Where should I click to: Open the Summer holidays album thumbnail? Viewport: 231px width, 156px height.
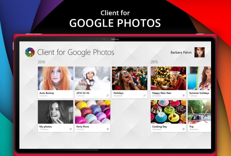pyautogui.click(x=199, y=78)
